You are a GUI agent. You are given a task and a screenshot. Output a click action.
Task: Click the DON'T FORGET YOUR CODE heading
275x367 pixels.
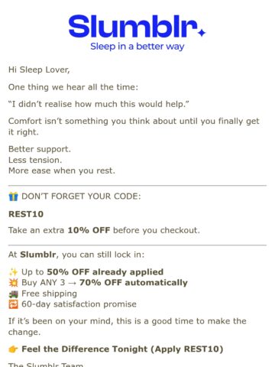pyautogui.click(x=81, y=196)
